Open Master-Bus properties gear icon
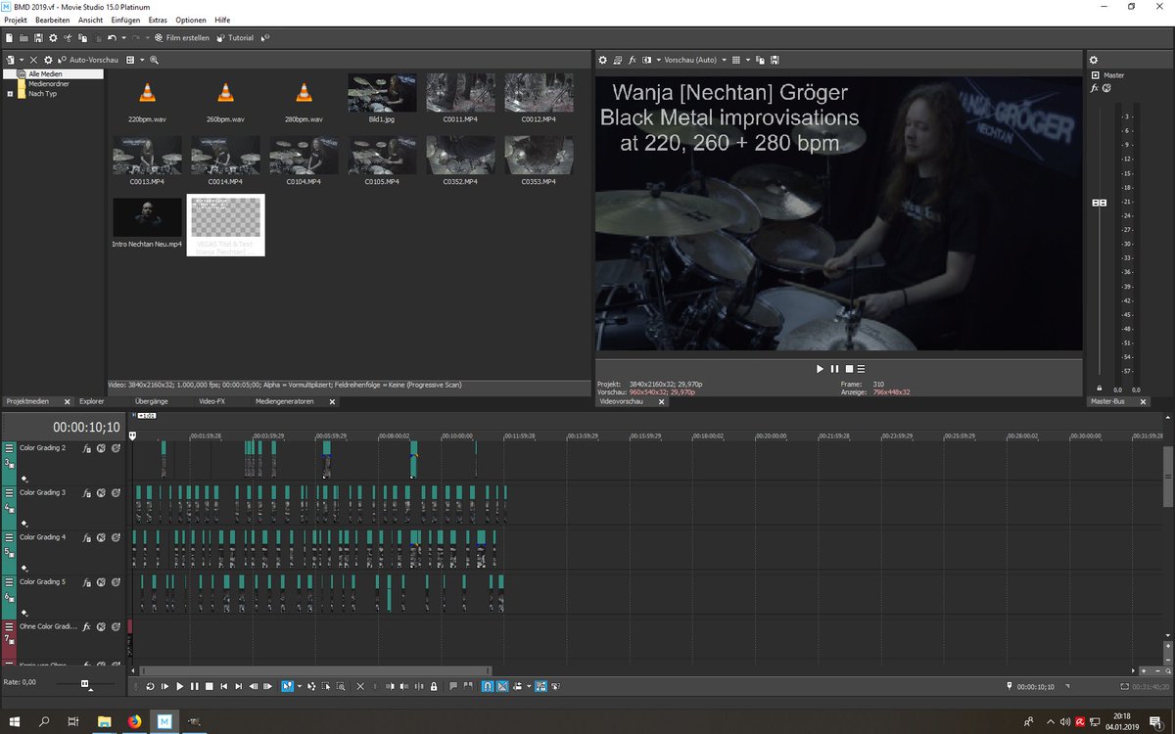Viewport: 1175px width, 734px height. tap(1094, 60)
